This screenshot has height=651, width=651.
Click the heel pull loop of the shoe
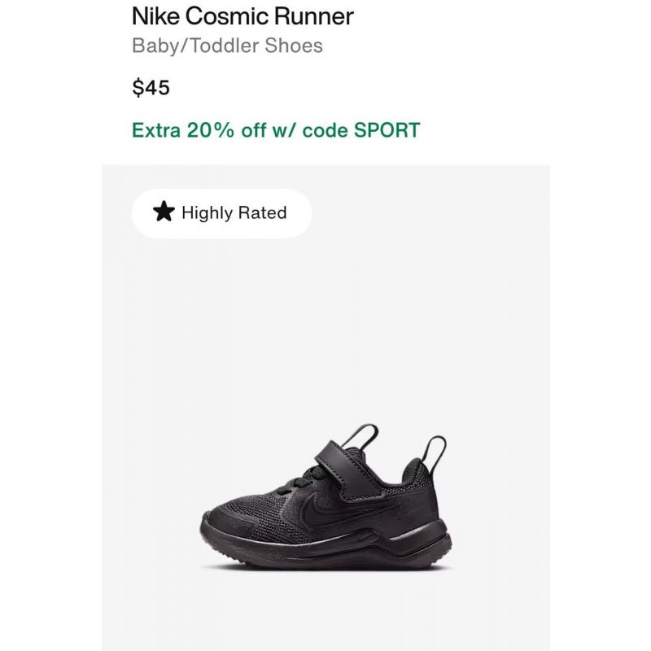[x=435, y=457]
